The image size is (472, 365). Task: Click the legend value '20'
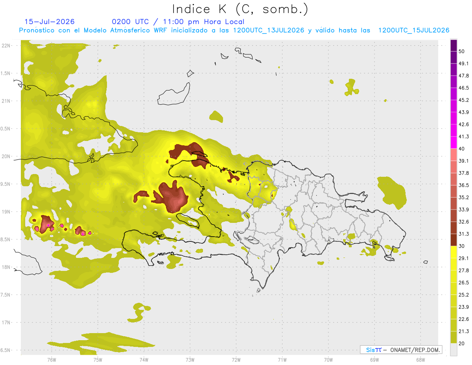point(462,344)
